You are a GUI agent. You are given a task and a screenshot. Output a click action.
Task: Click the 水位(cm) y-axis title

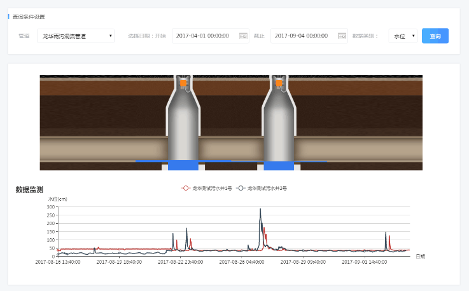pos(58,199)
